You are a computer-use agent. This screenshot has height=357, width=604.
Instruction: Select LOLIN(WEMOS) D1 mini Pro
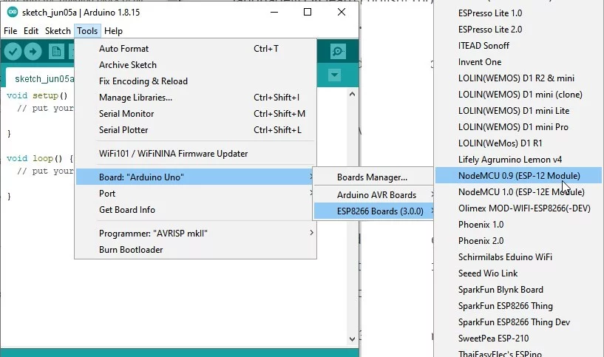pos(518,126)
